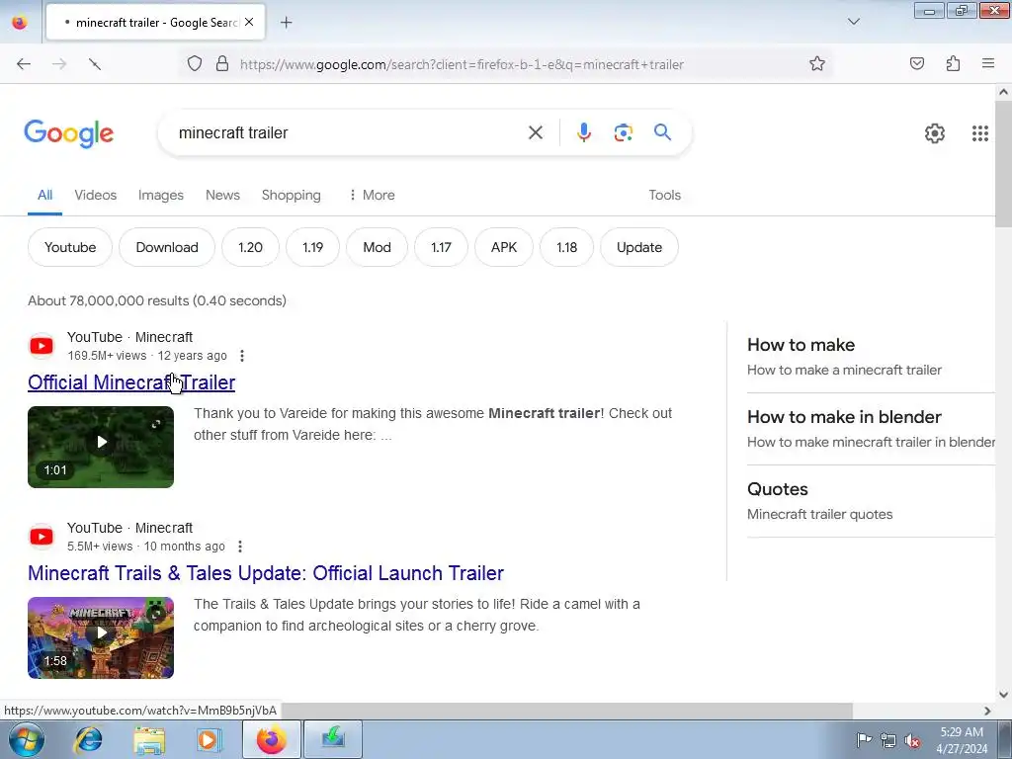
Task: Open Windows Media Player in taskbar
Action: pyautogui.click(x=209, y=739)
